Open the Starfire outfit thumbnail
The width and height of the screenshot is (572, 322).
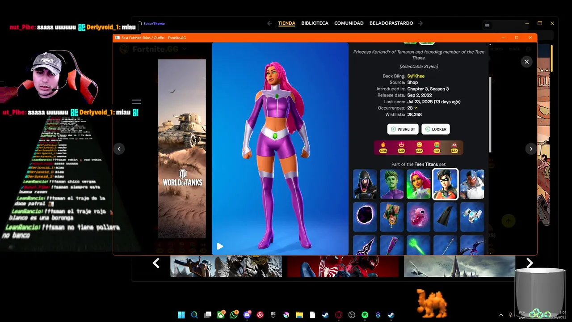419,184
